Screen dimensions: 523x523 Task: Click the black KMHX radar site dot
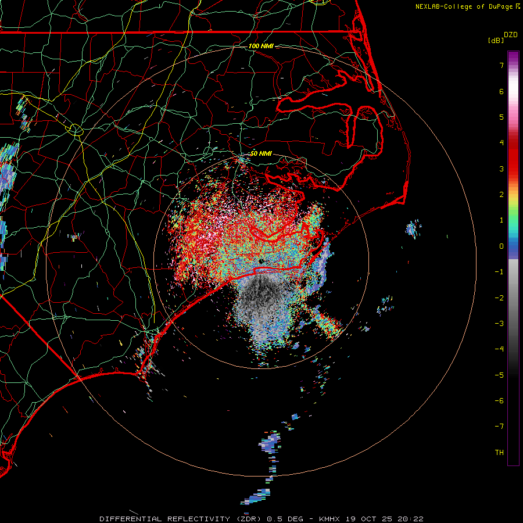[x=261, y=261]
